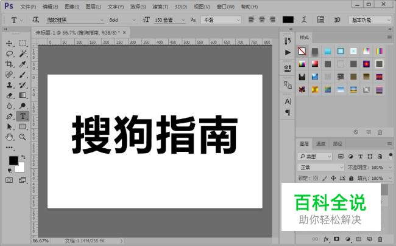Select the Brush tool
The width and height of the screenshot is (396, 246).
click(23, 75)
